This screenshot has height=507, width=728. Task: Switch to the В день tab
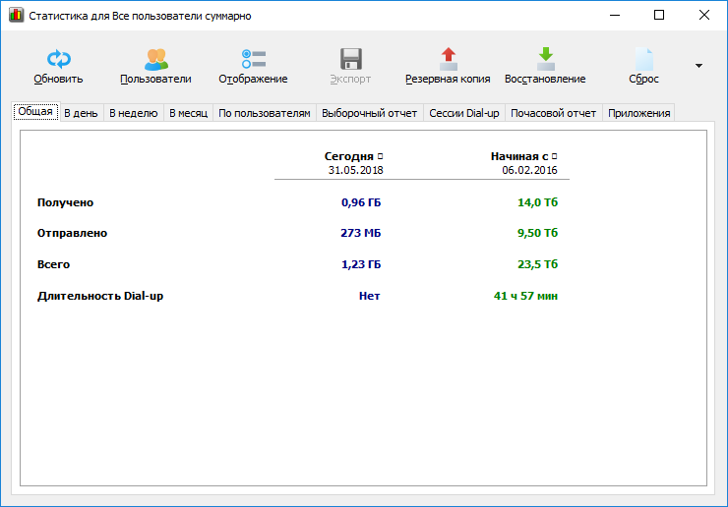click(x=81, y=113)
